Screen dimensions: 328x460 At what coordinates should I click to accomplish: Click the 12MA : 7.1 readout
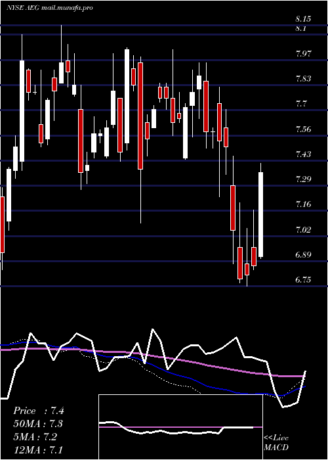click(38, 449)
